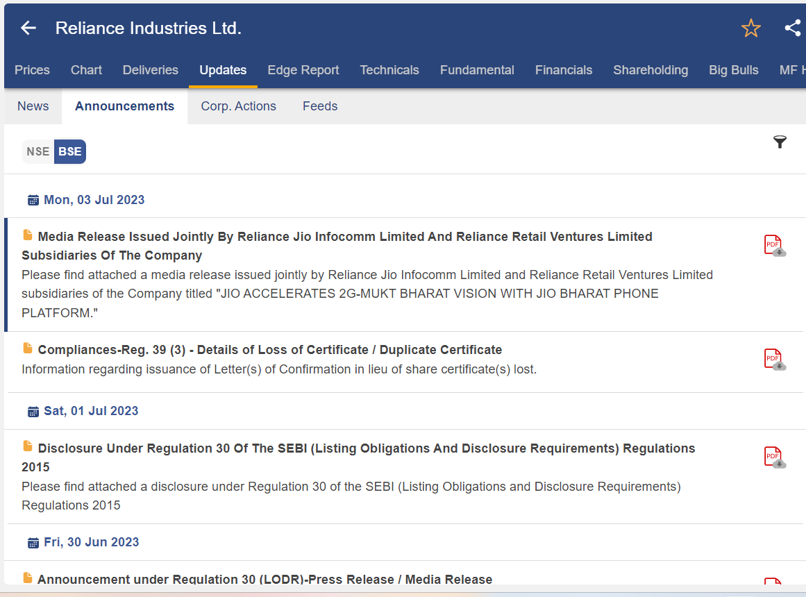Select the Feeds sub-tab
The width and height of the screenshot is (806, 597).
coord(320,106)
